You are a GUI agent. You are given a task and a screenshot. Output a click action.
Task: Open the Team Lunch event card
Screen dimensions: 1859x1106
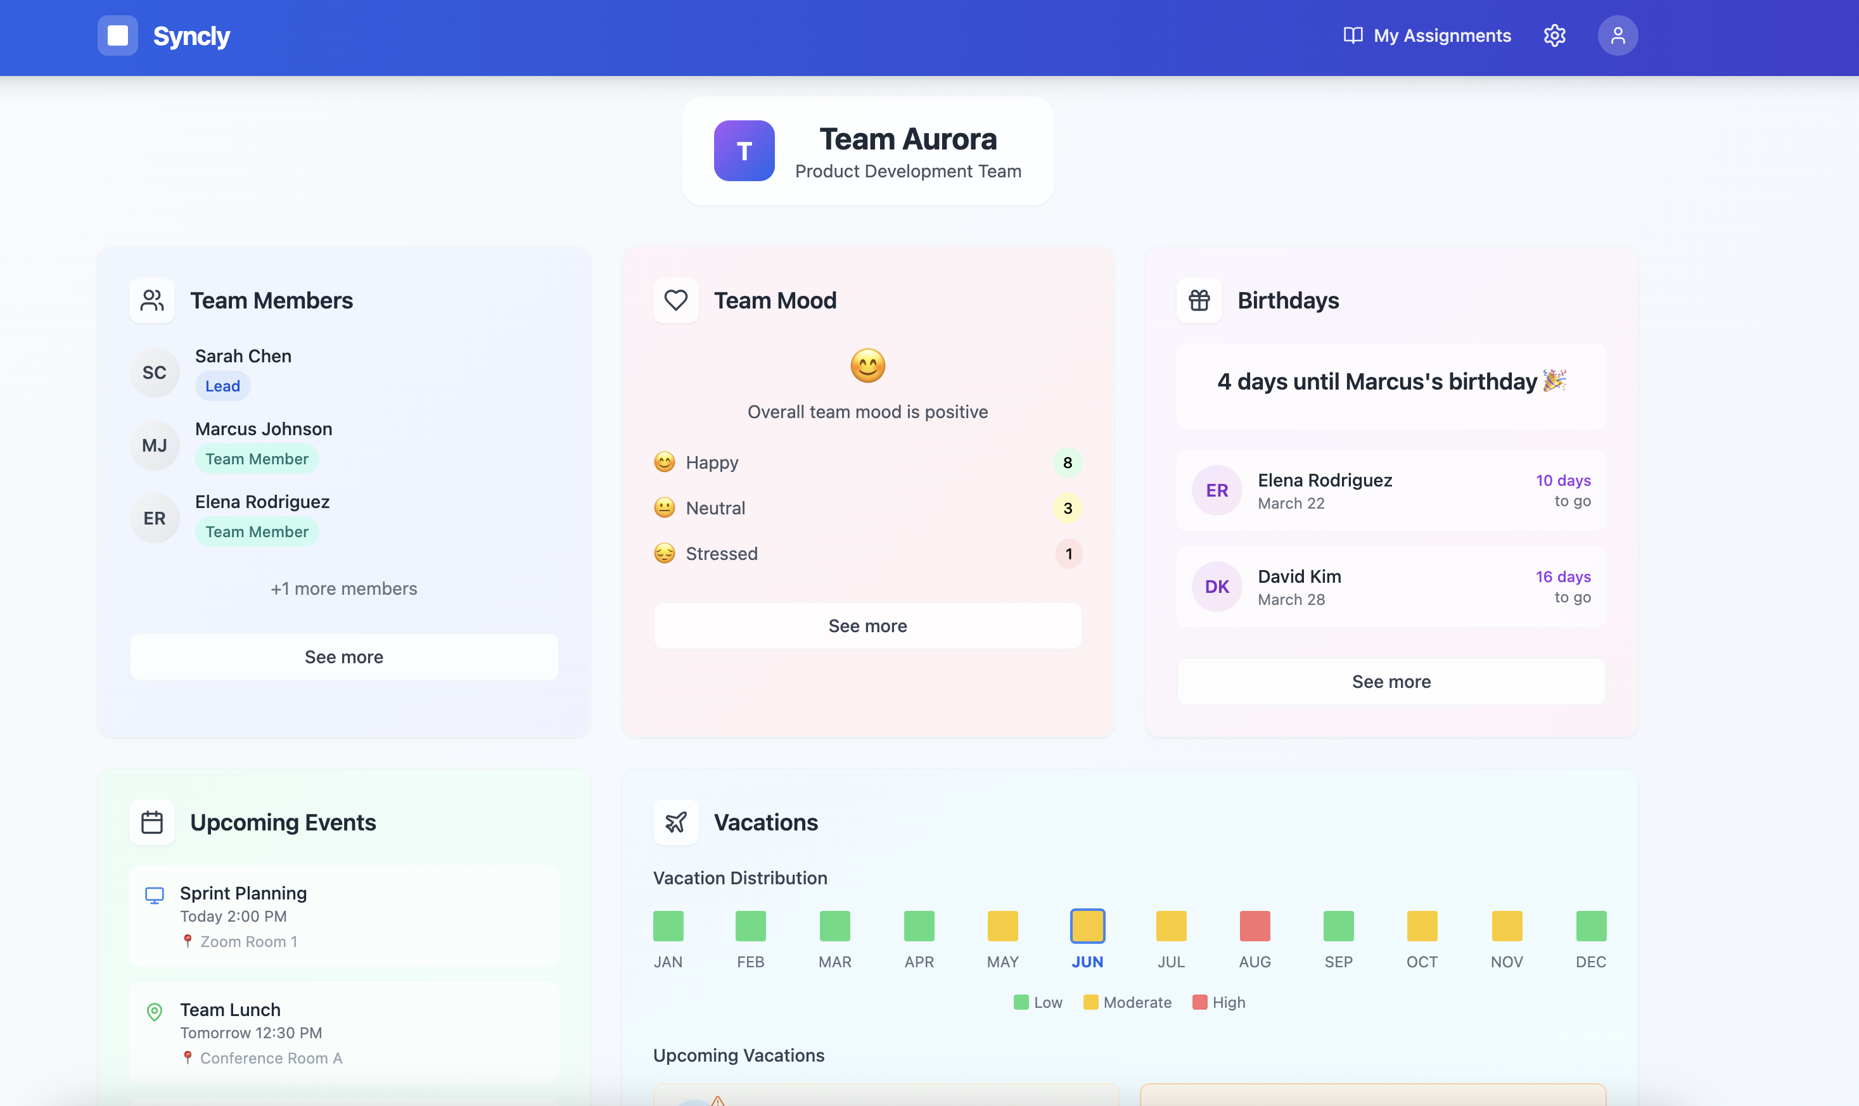[x=343, y=1033]
